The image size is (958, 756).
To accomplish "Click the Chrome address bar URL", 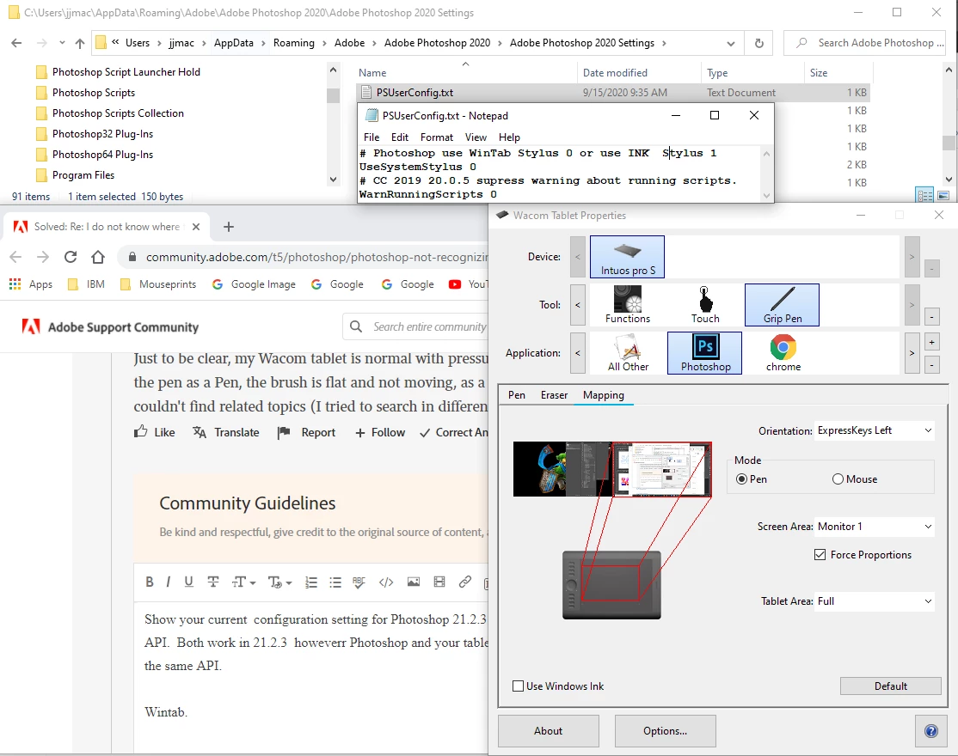I will click(316, 257).
